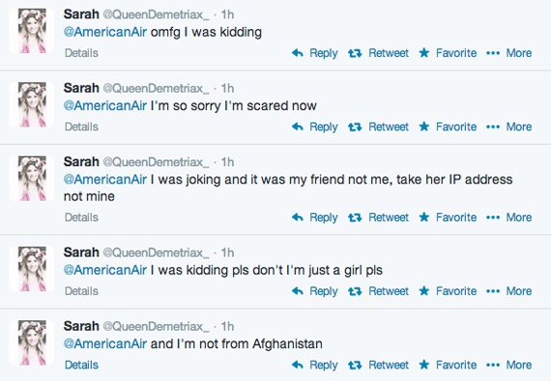The image size is (551, 381).
Task: Favorite the 'I'm just a girl pls' tweet
Action: point(448,291)
